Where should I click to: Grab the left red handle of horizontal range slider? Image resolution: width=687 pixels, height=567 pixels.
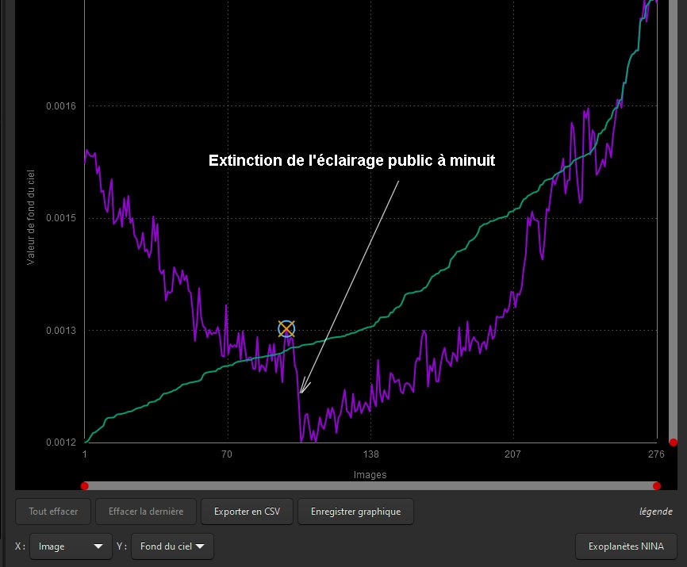(x=84, y=486)
